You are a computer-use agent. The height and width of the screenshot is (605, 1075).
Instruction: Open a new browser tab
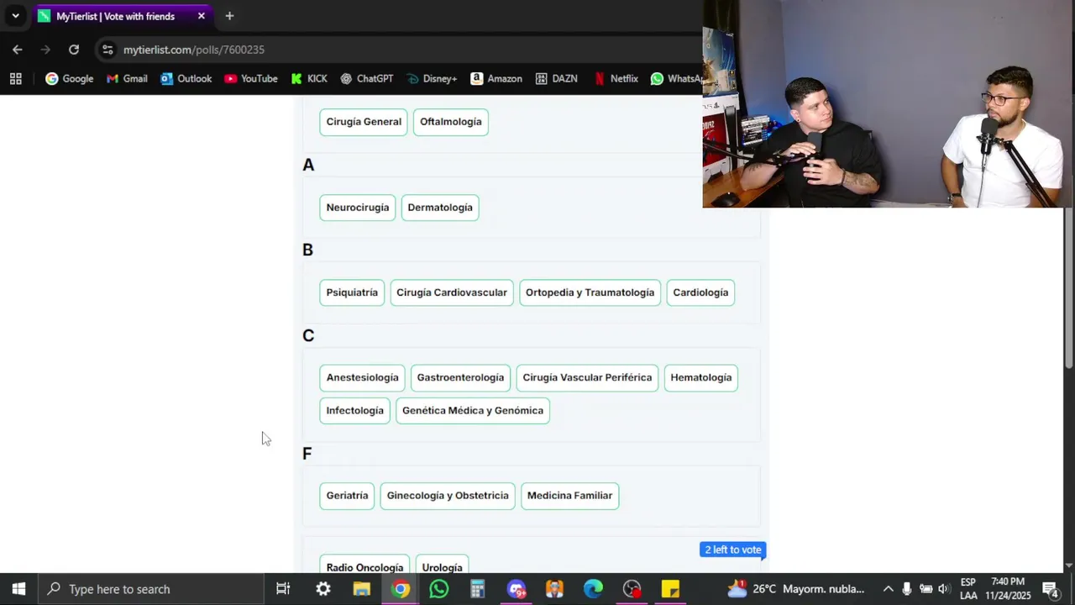pos(229,16)
